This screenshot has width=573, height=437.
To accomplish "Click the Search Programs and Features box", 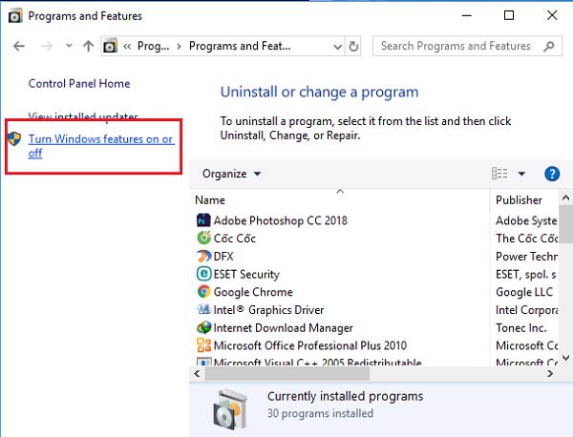I will tap(456, 46).
